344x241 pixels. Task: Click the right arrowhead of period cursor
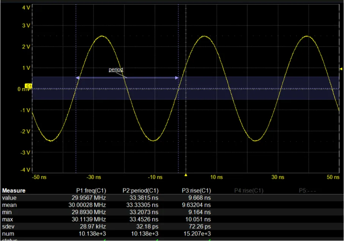[x=177, y=78]
